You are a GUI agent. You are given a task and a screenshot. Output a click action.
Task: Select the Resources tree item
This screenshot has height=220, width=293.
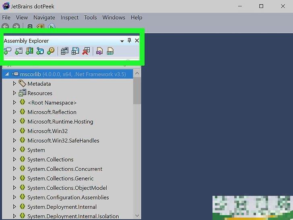pyautogui.click(x=39, y=93)
